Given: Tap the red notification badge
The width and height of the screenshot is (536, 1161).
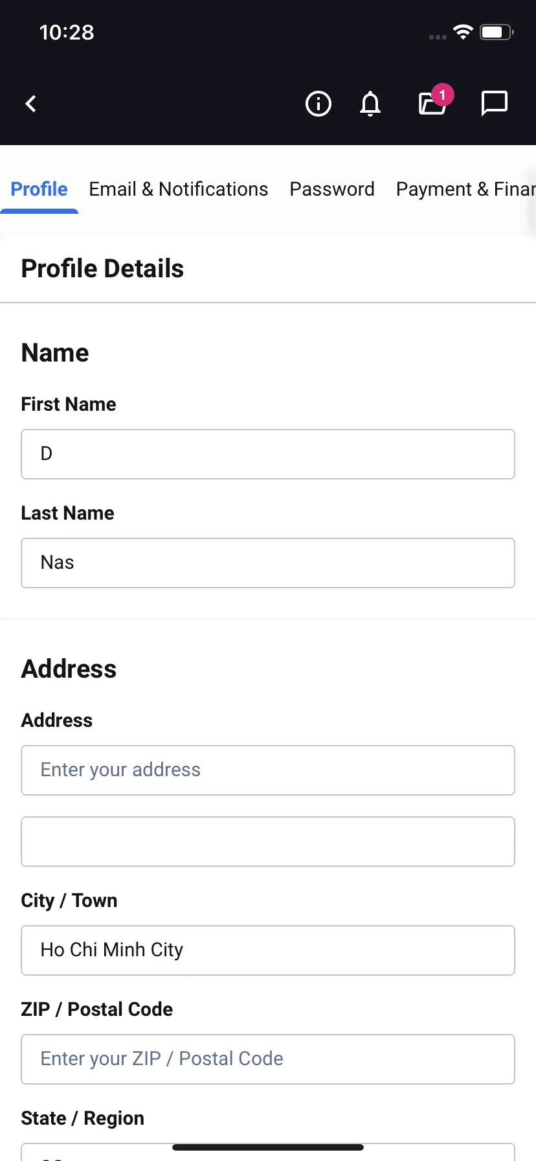Looking at the screenshot, I should [442, 95].
